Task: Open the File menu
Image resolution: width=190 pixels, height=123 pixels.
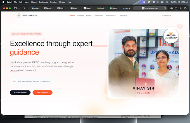Action: [15, 2]
